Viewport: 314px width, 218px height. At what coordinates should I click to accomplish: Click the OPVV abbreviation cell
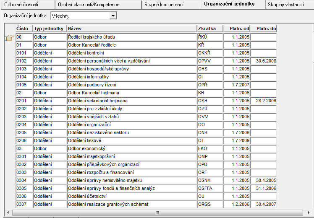(x=210, y=61)
